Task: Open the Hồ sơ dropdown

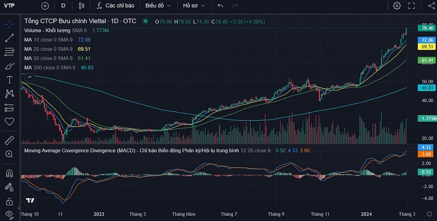Action: click(194, 6)
